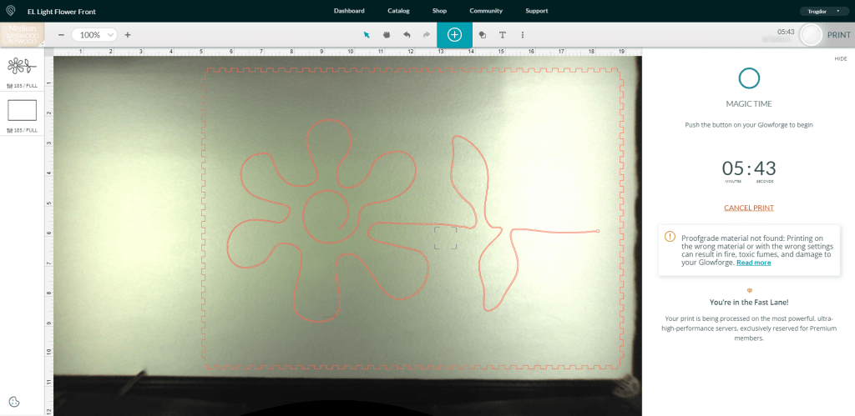Screen dimensions: 855x416
Task: Go to the Catalog page
Action: 398,11
